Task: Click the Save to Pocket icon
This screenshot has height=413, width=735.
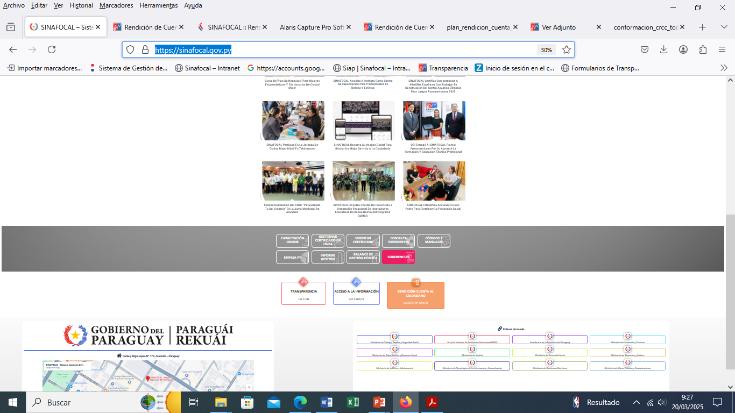Action: pos(645,49)
